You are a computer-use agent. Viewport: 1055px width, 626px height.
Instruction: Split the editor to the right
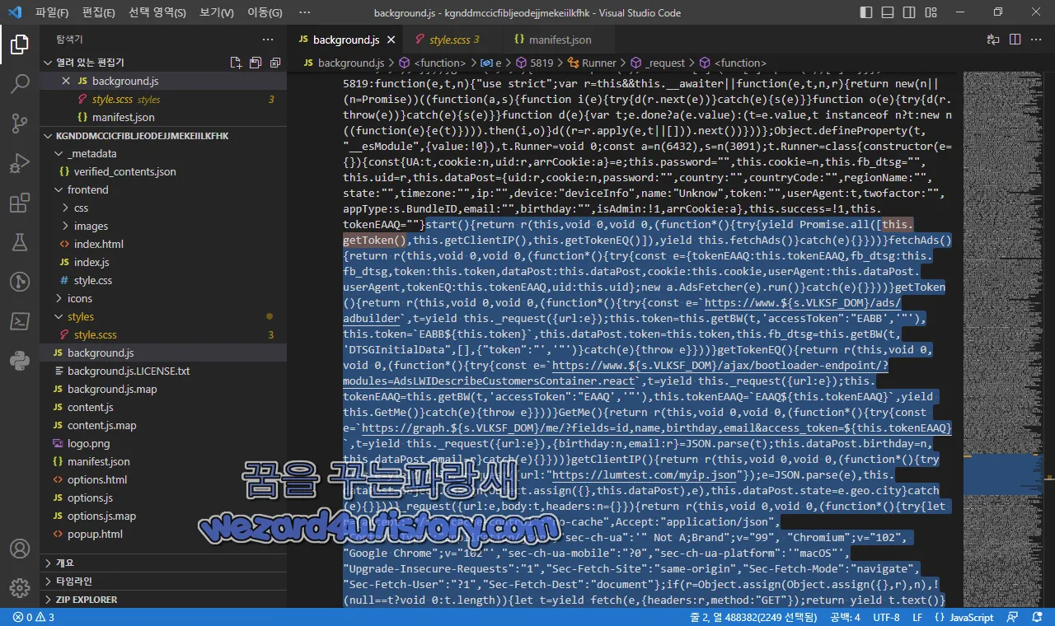point(1015,40)
